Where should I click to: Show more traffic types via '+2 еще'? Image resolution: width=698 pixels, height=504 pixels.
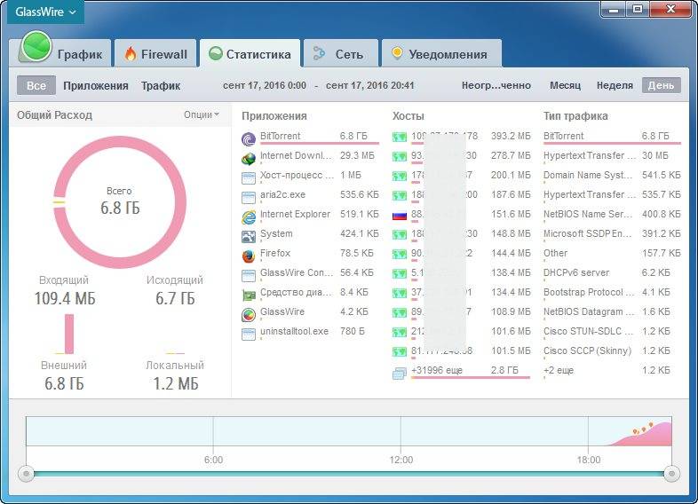click(559, 370)
